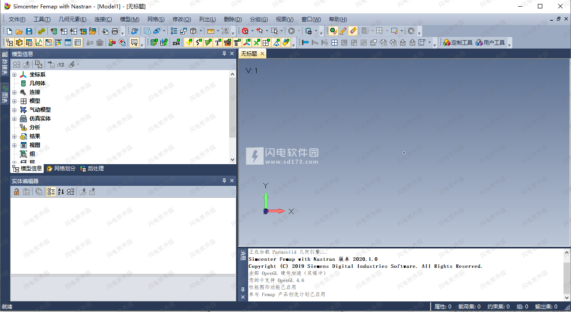Open the dropdown arrow beside the ruler icon

(x=218, y=31)
